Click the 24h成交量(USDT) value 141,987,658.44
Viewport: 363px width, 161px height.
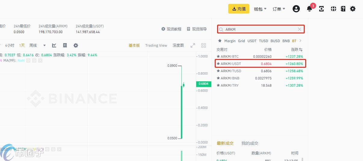coord(88,32)
